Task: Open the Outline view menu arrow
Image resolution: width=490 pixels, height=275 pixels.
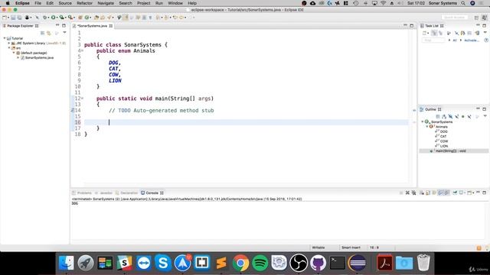Action: [x=485, y=116]
